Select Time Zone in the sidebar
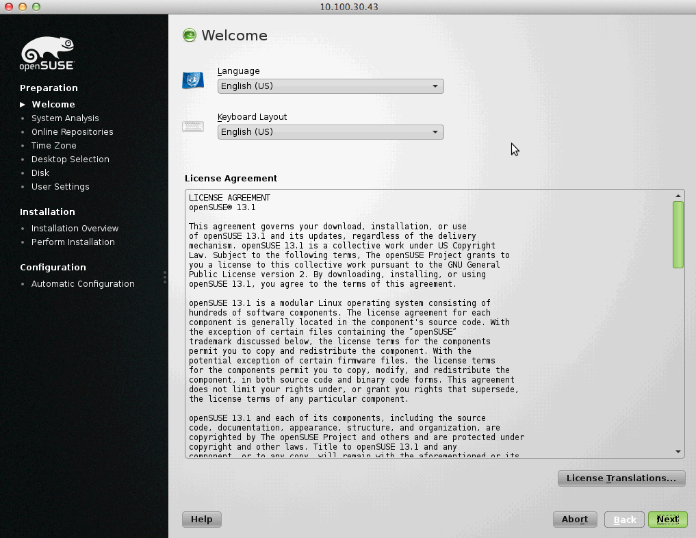Image resolution: width=696 pixels, height=538 pixels. click(x=53, y=146)
